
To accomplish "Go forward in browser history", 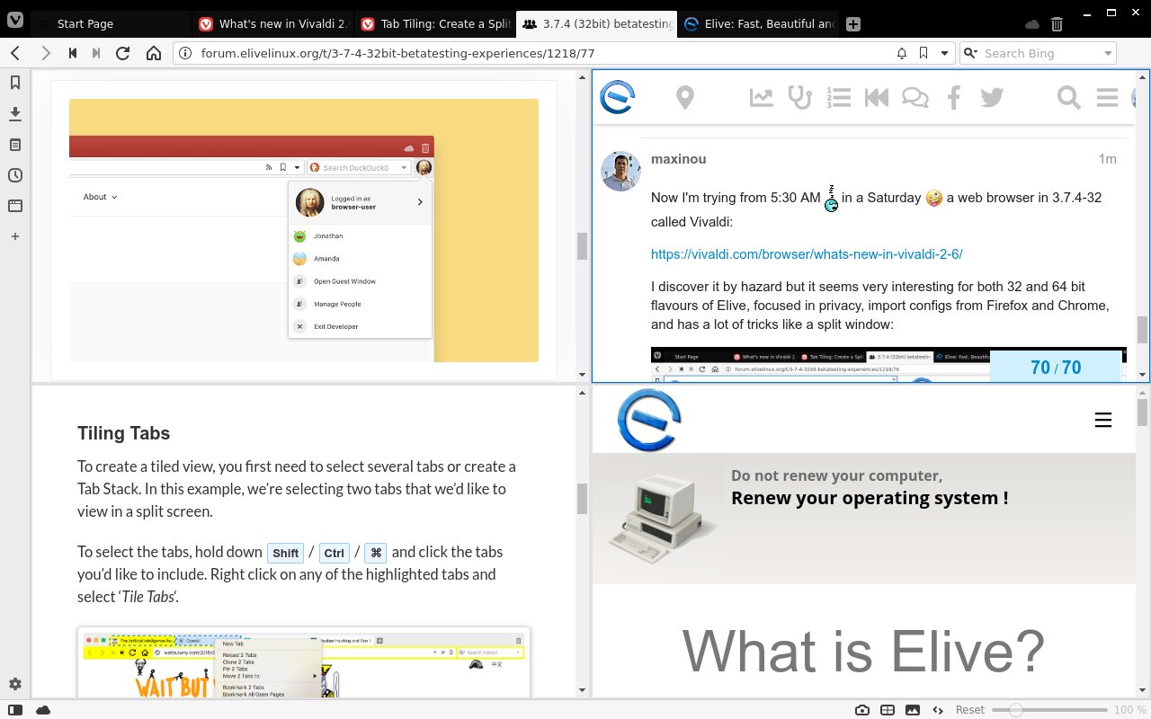I will coord(46,53).
